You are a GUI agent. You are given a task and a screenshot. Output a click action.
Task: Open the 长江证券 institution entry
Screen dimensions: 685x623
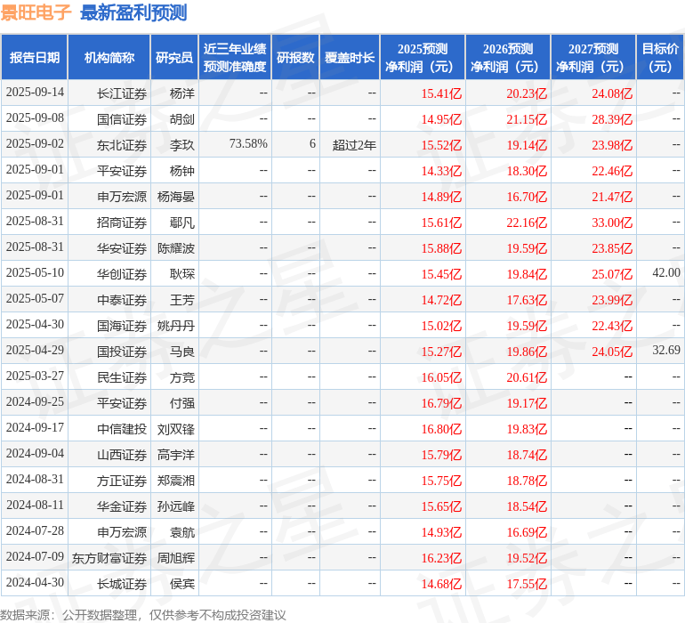pyautogui.click(x=122, y=93)
